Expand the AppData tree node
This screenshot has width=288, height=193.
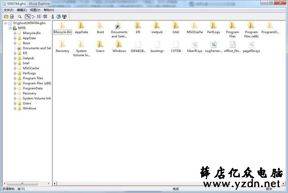[15, 38]
